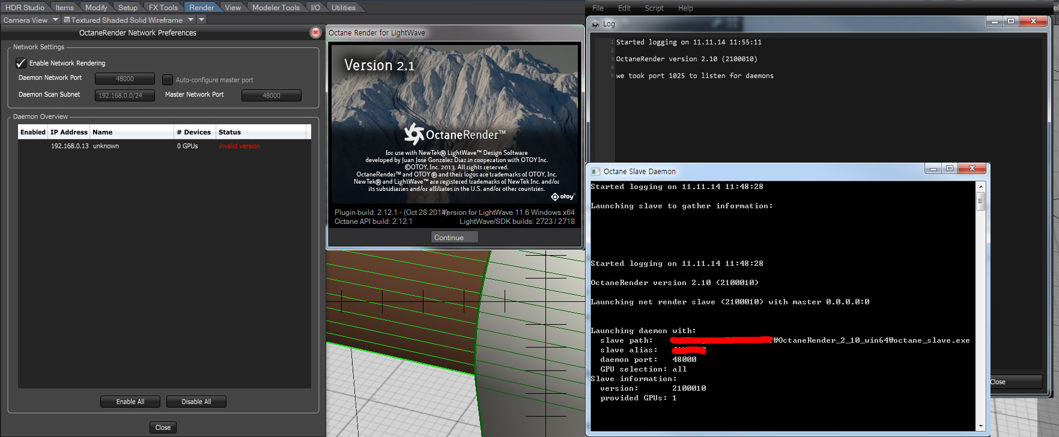Screen dimensions: 1059x437
Task: Click the Slave Daemon scrollbar up arrow
Action: (981, 187)
